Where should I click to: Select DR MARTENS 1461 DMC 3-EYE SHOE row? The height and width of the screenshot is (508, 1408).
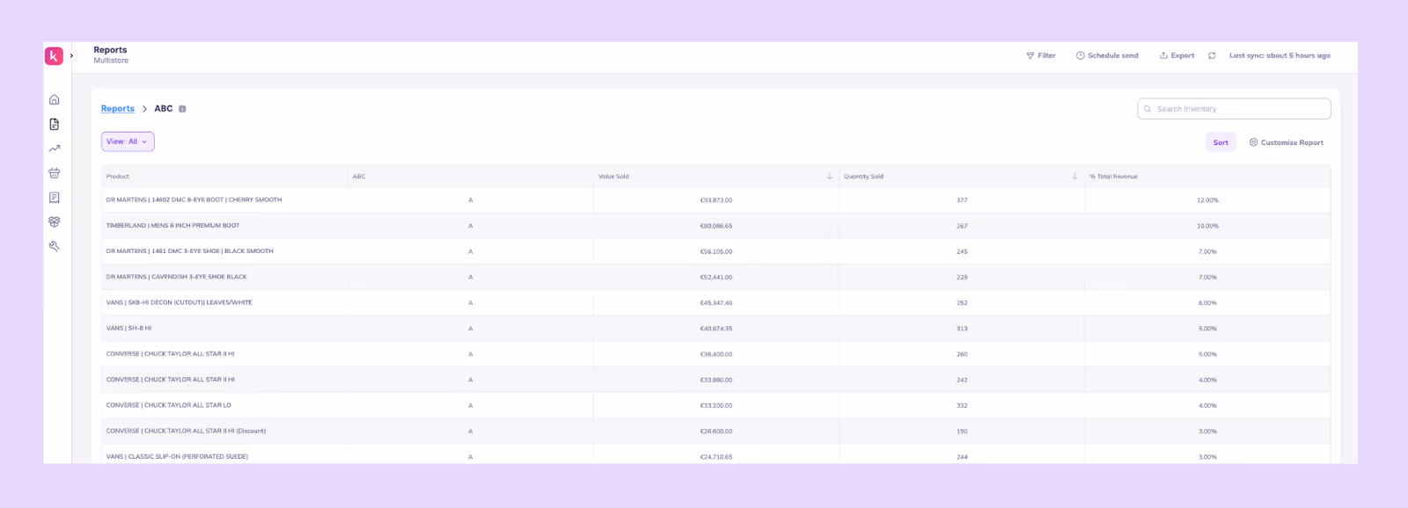click(x=715, y=251)
